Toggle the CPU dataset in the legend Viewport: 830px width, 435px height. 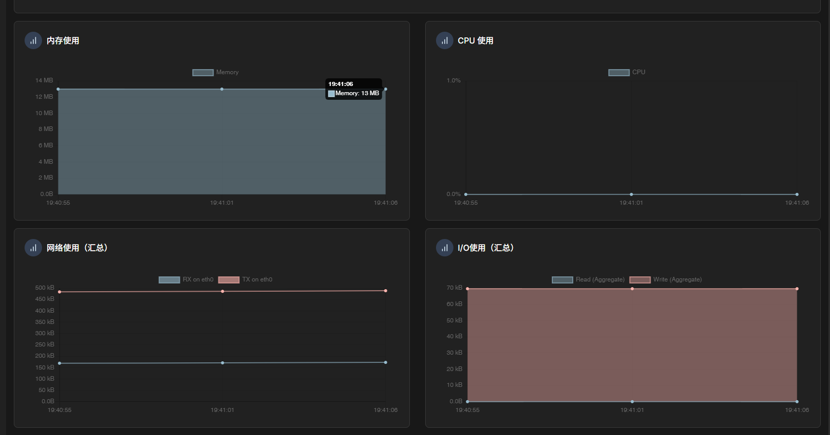[x=627, y=72]
